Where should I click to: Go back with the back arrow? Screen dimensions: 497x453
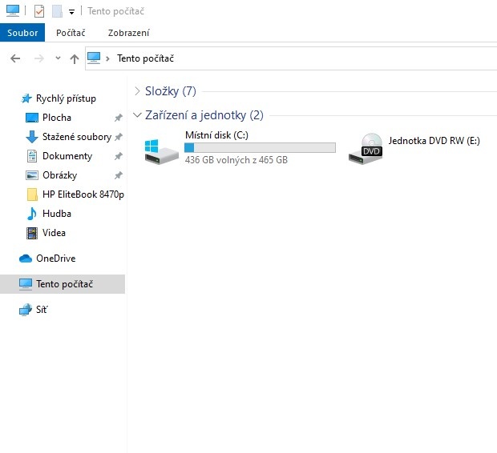(15, 58)
